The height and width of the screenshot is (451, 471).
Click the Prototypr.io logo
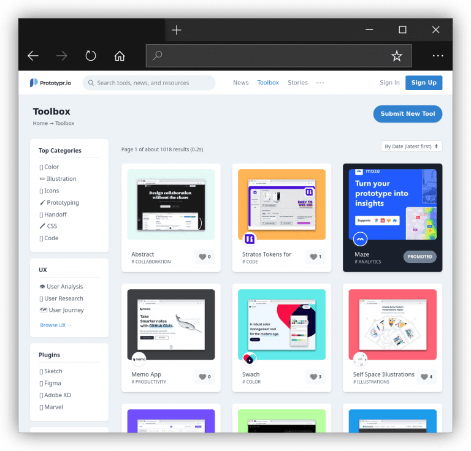click(50, 83)
